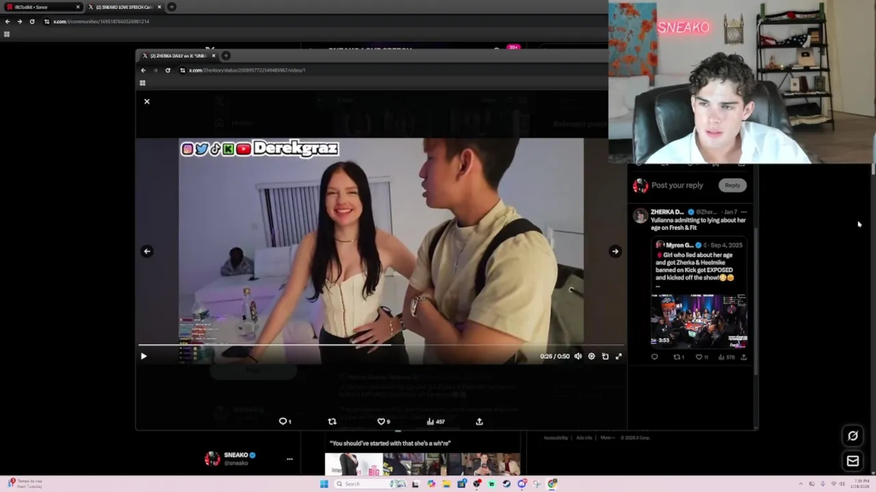This screenshot has height=492, width=876.
Task: Click the Reply button
Action: pyautogui.click(x=732, y=185)
